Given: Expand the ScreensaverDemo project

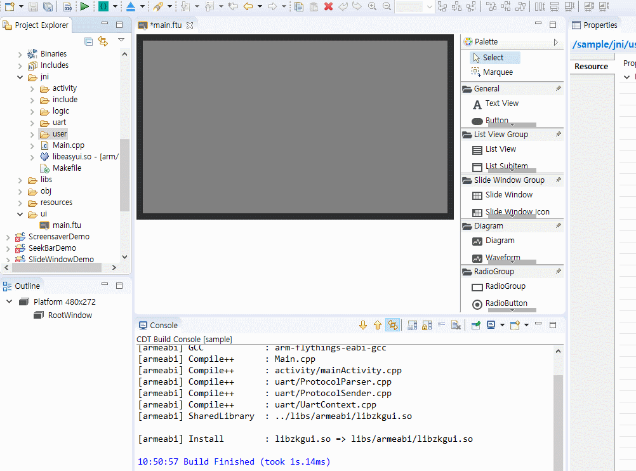Looking at the screenshot, I should [8, 237].
